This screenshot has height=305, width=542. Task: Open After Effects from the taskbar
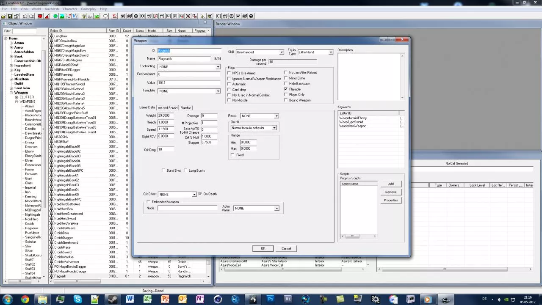[288, 300]
